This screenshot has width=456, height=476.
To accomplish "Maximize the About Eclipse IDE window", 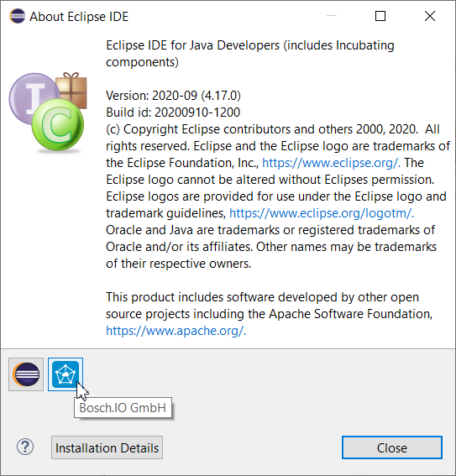I will pyautogui.click(x=380, y=16).
